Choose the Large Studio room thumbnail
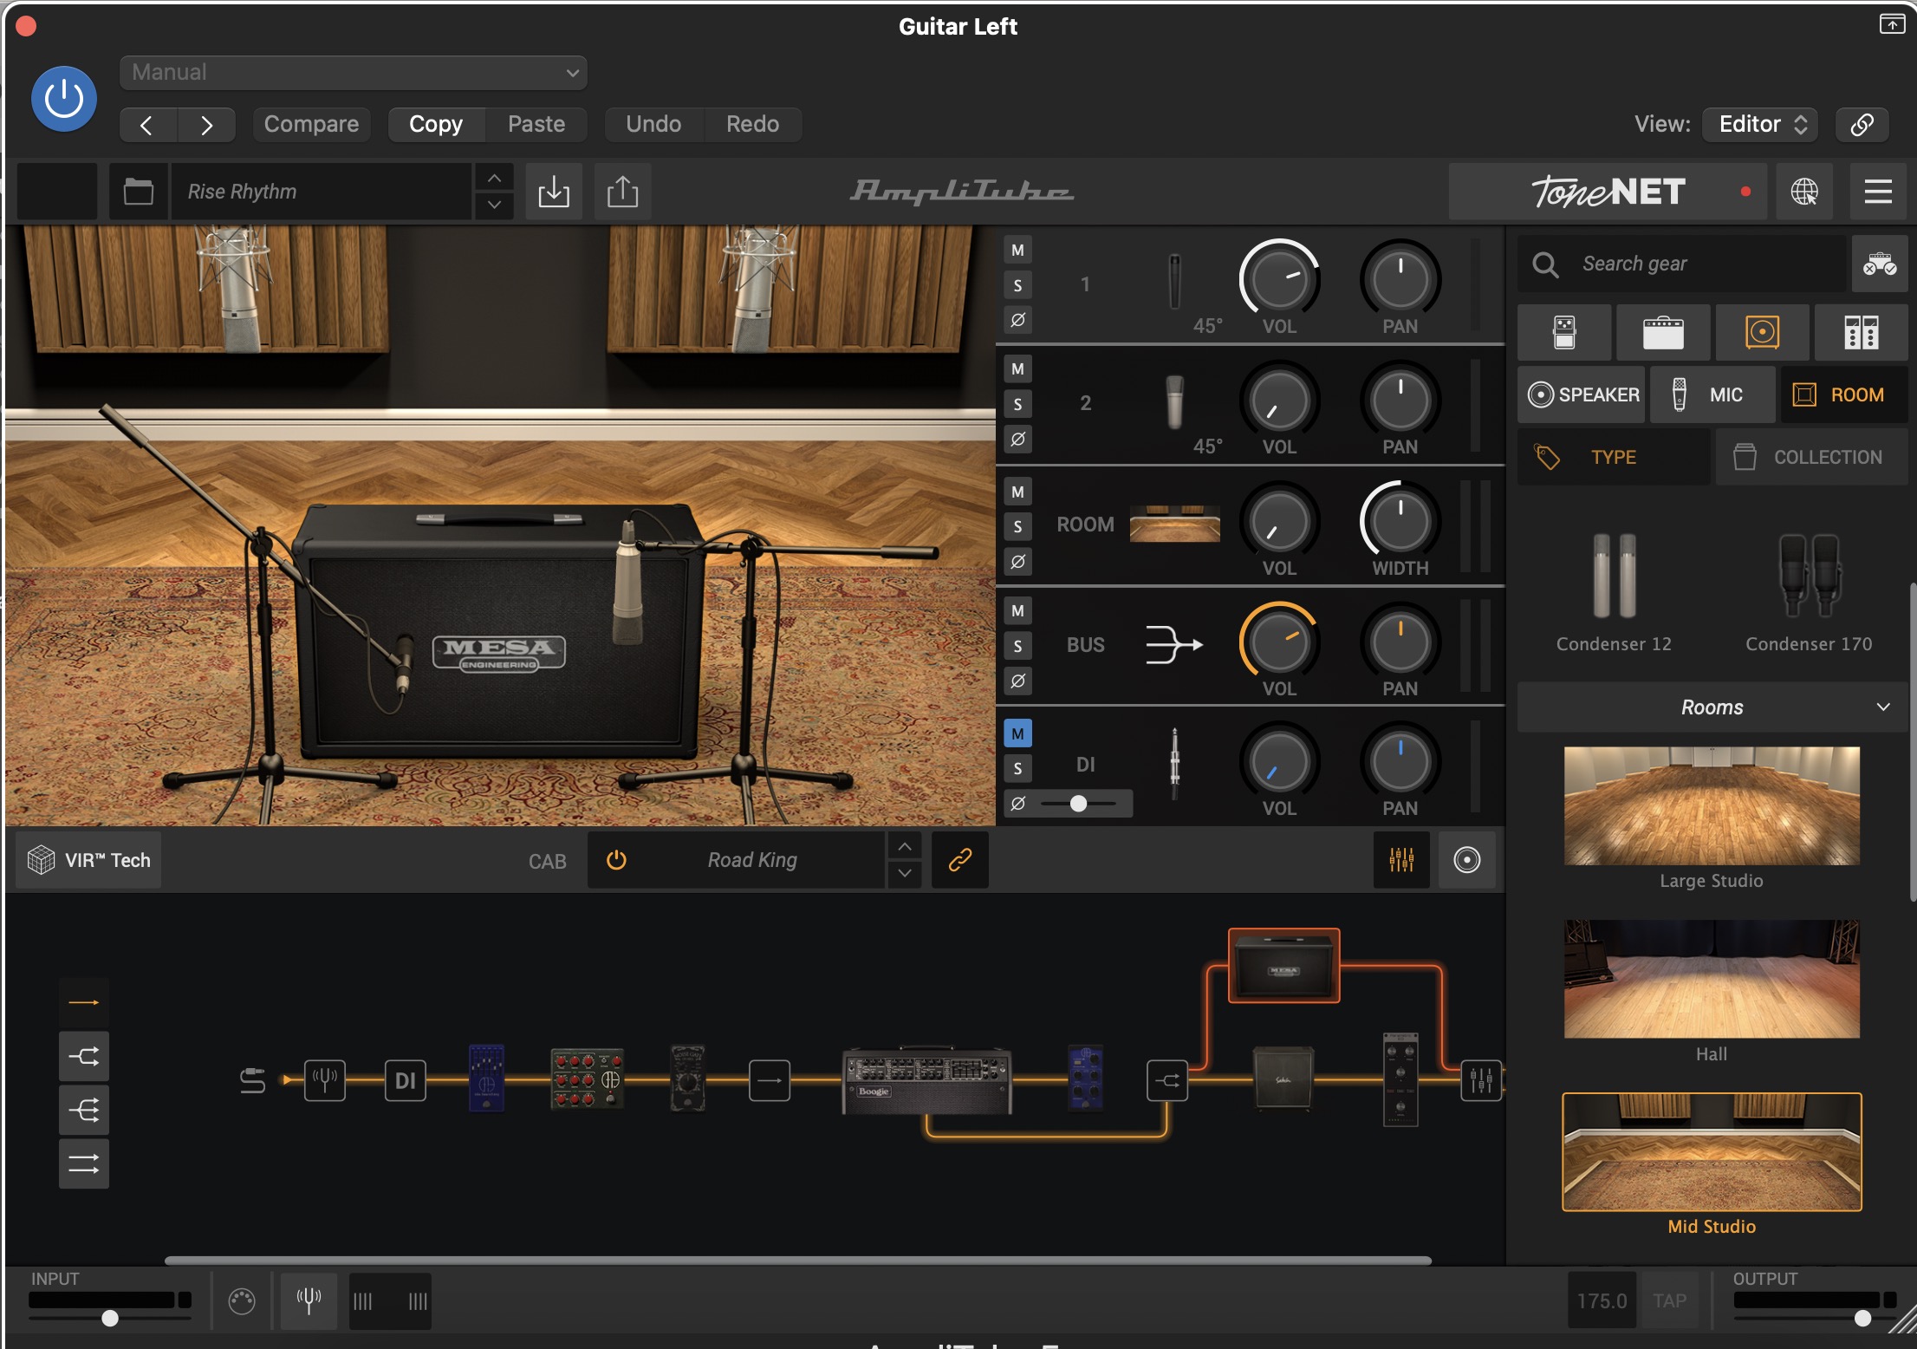 pos(1712,806)
